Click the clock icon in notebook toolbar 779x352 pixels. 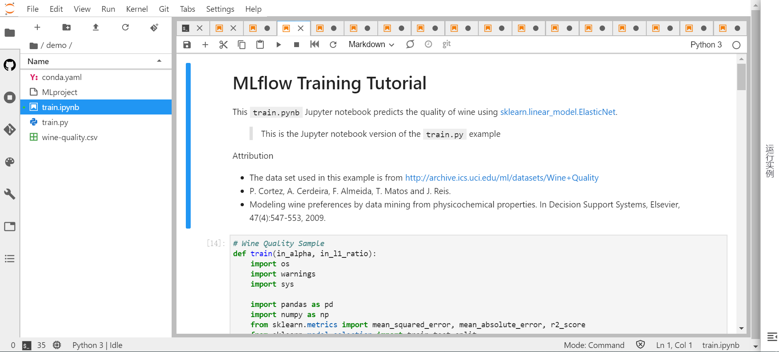[428, 44]
